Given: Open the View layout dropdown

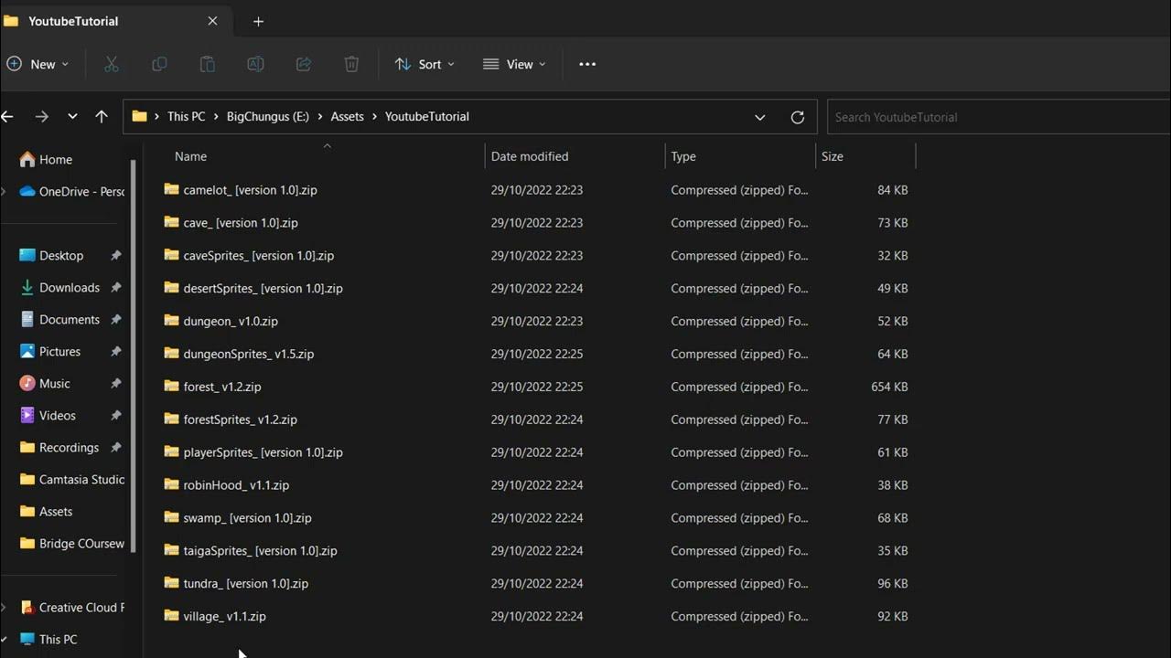Looking at the screenshot, I should (513, 64).
